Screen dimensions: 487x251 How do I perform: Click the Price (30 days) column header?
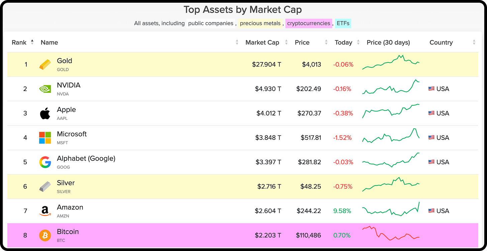coord(388,42)
